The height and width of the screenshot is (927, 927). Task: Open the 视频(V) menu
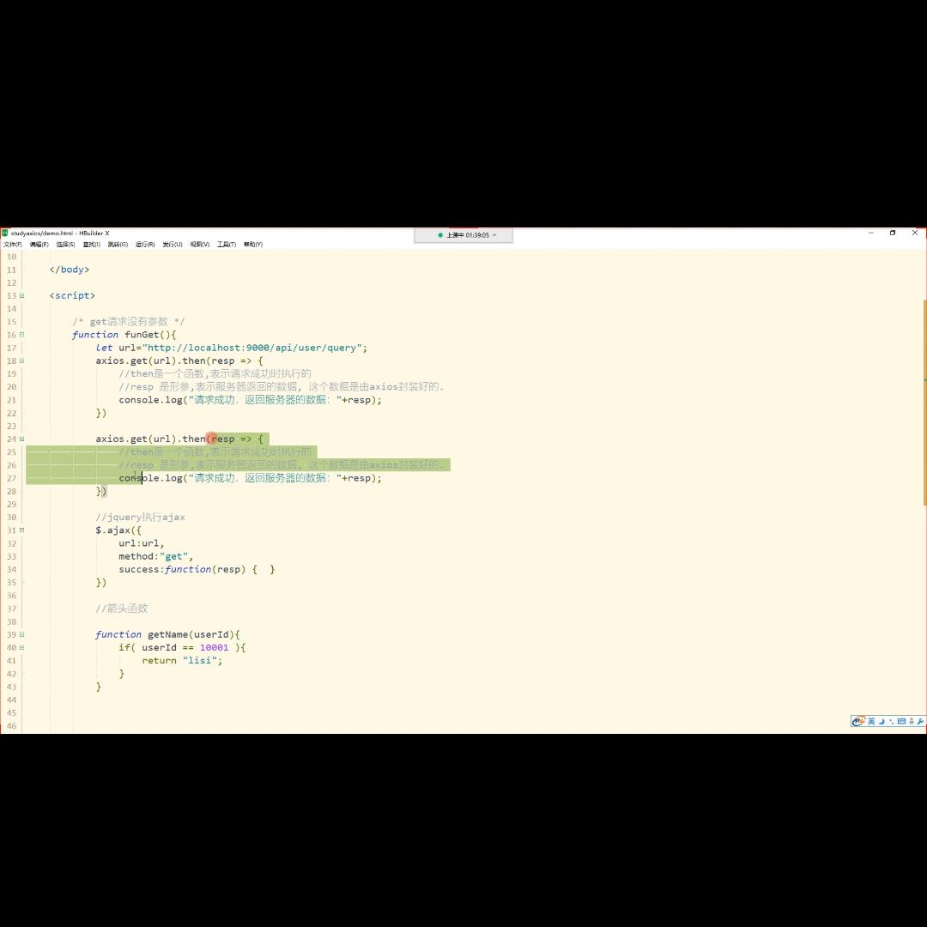click(x=198, y=244)
